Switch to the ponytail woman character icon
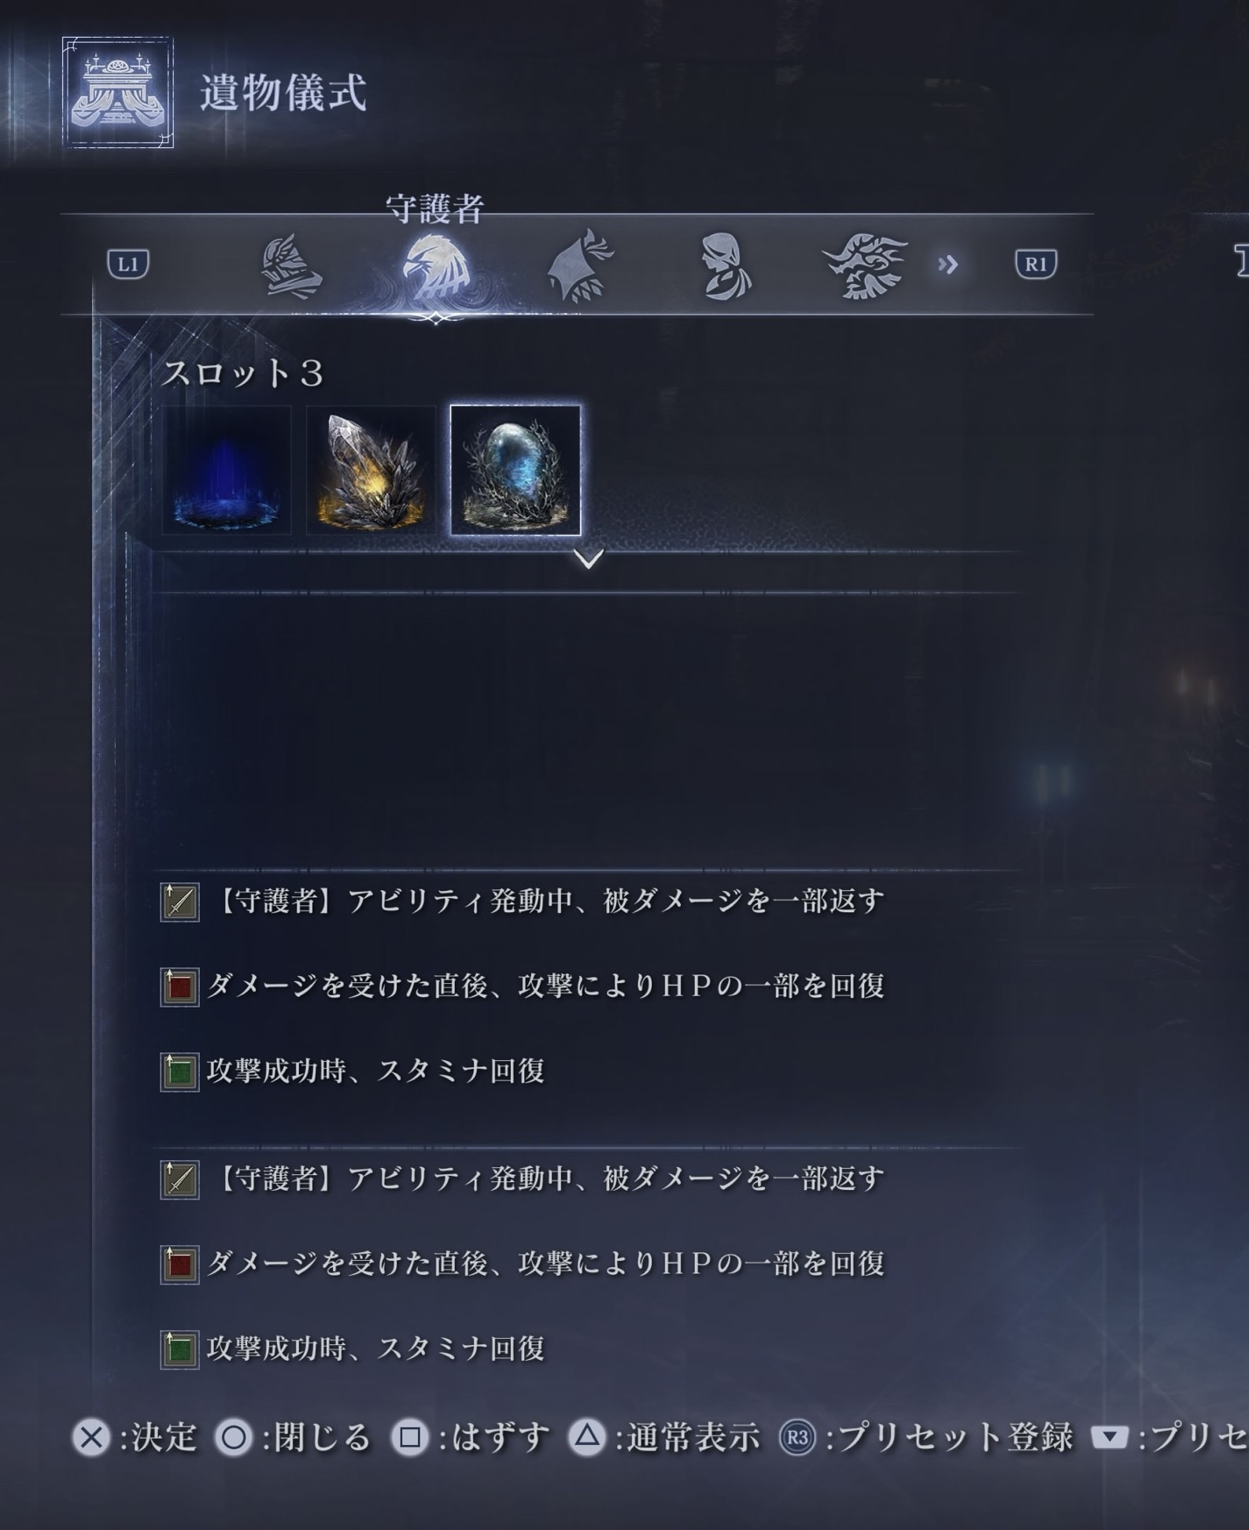Viewport: 1249px width, 1530px height. 726,266
